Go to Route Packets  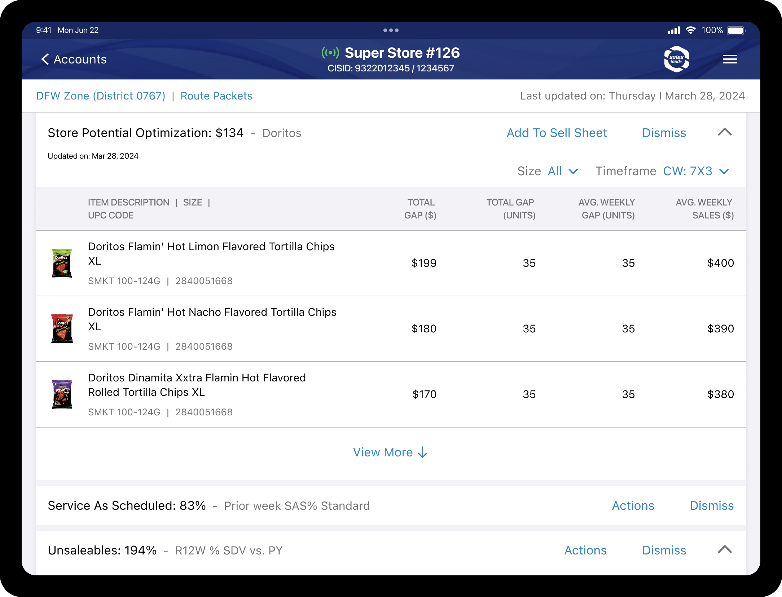pos(216,96)
